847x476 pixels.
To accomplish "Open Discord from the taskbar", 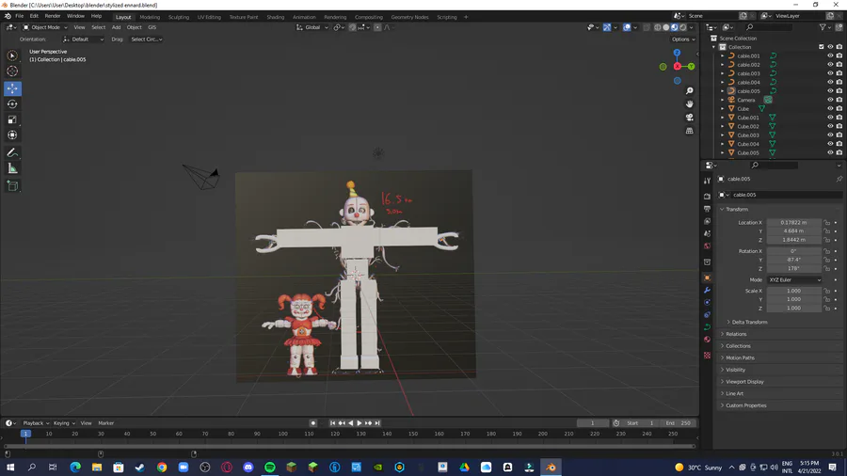I will pos(248,468).
